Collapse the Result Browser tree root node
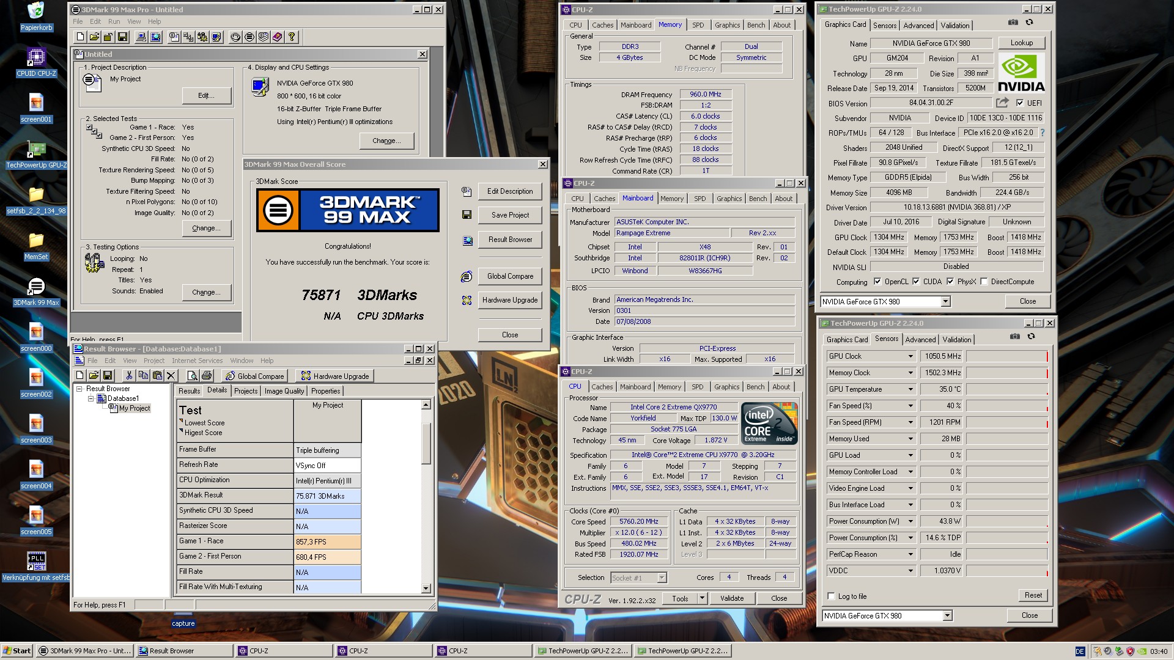Screen dimensions: 1174x660 79,389
